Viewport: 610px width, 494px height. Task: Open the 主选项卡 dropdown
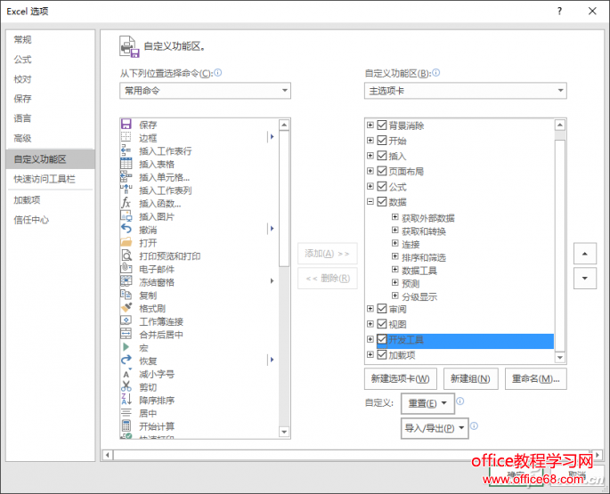point(466,91)
